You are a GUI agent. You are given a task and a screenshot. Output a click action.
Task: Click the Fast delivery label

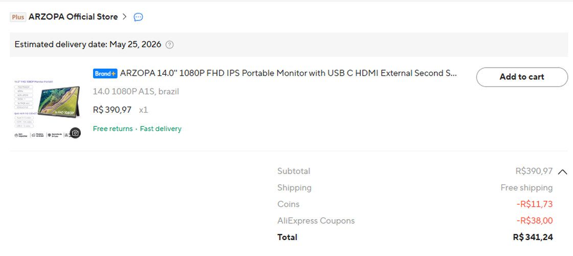[161, 129]
